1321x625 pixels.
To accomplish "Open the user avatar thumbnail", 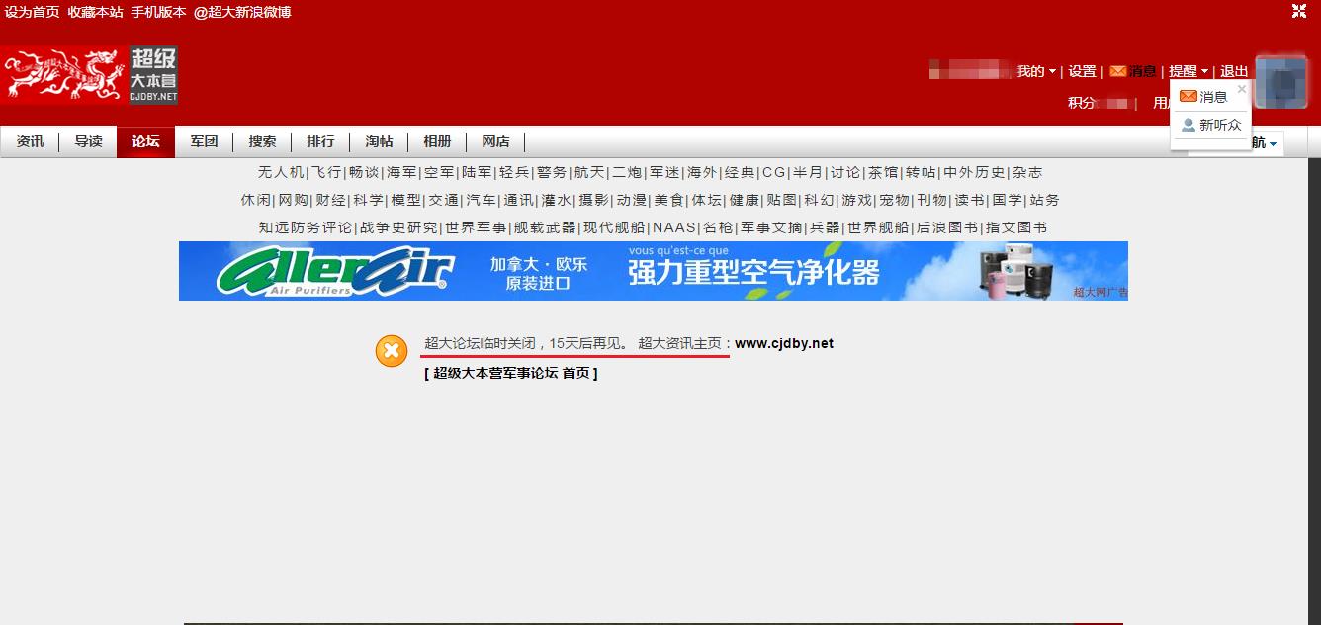I will coord(1280,81).
